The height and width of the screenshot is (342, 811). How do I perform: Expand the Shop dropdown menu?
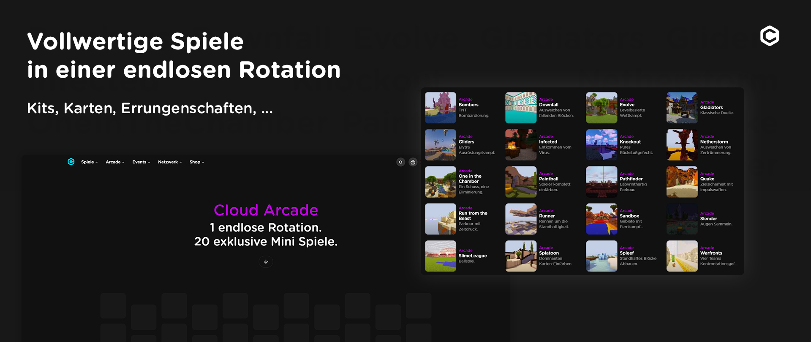tap(197, 162)
